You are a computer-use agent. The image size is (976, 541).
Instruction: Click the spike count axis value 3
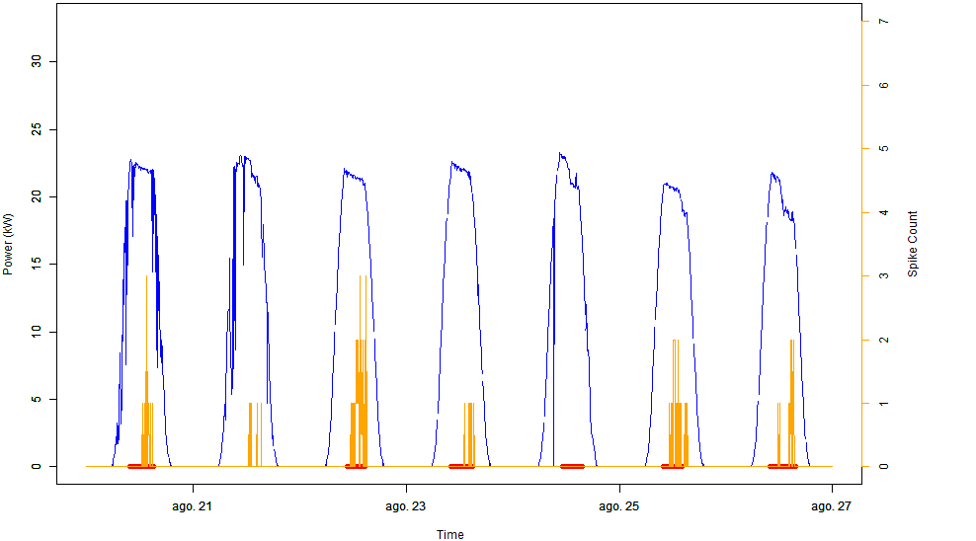click(x=883, y=275)
